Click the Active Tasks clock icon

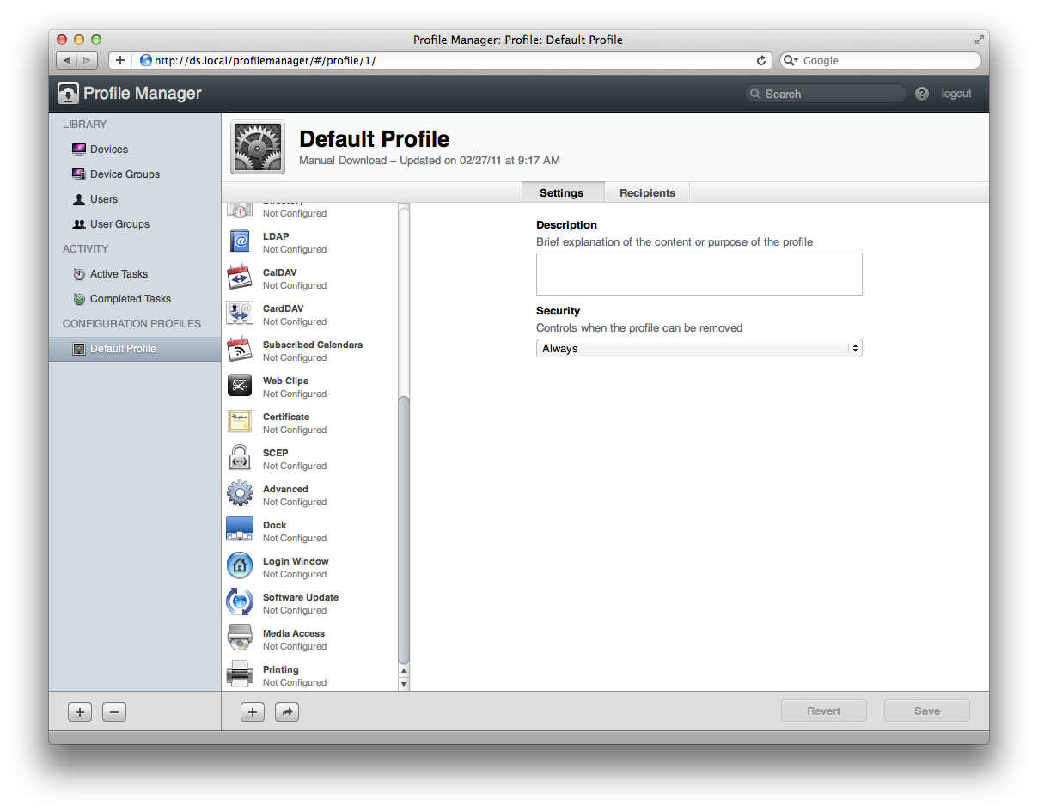[x=79, y=274]
